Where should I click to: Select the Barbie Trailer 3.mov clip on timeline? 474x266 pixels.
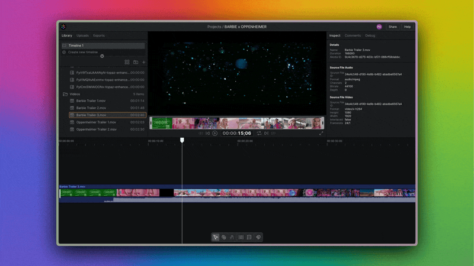(x=237, y=193)
